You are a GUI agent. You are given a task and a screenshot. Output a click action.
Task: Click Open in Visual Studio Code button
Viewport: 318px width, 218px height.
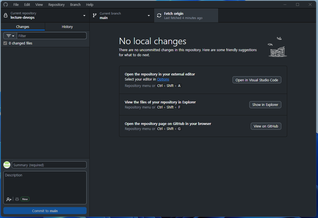tap(257, 80)
